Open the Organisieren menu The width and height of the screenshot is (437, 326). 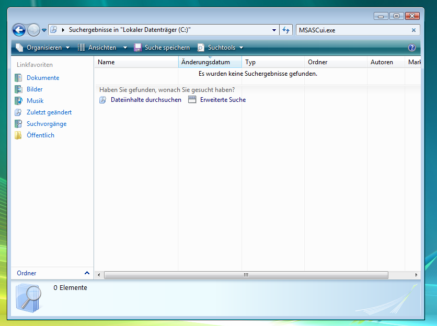point(43,48)
